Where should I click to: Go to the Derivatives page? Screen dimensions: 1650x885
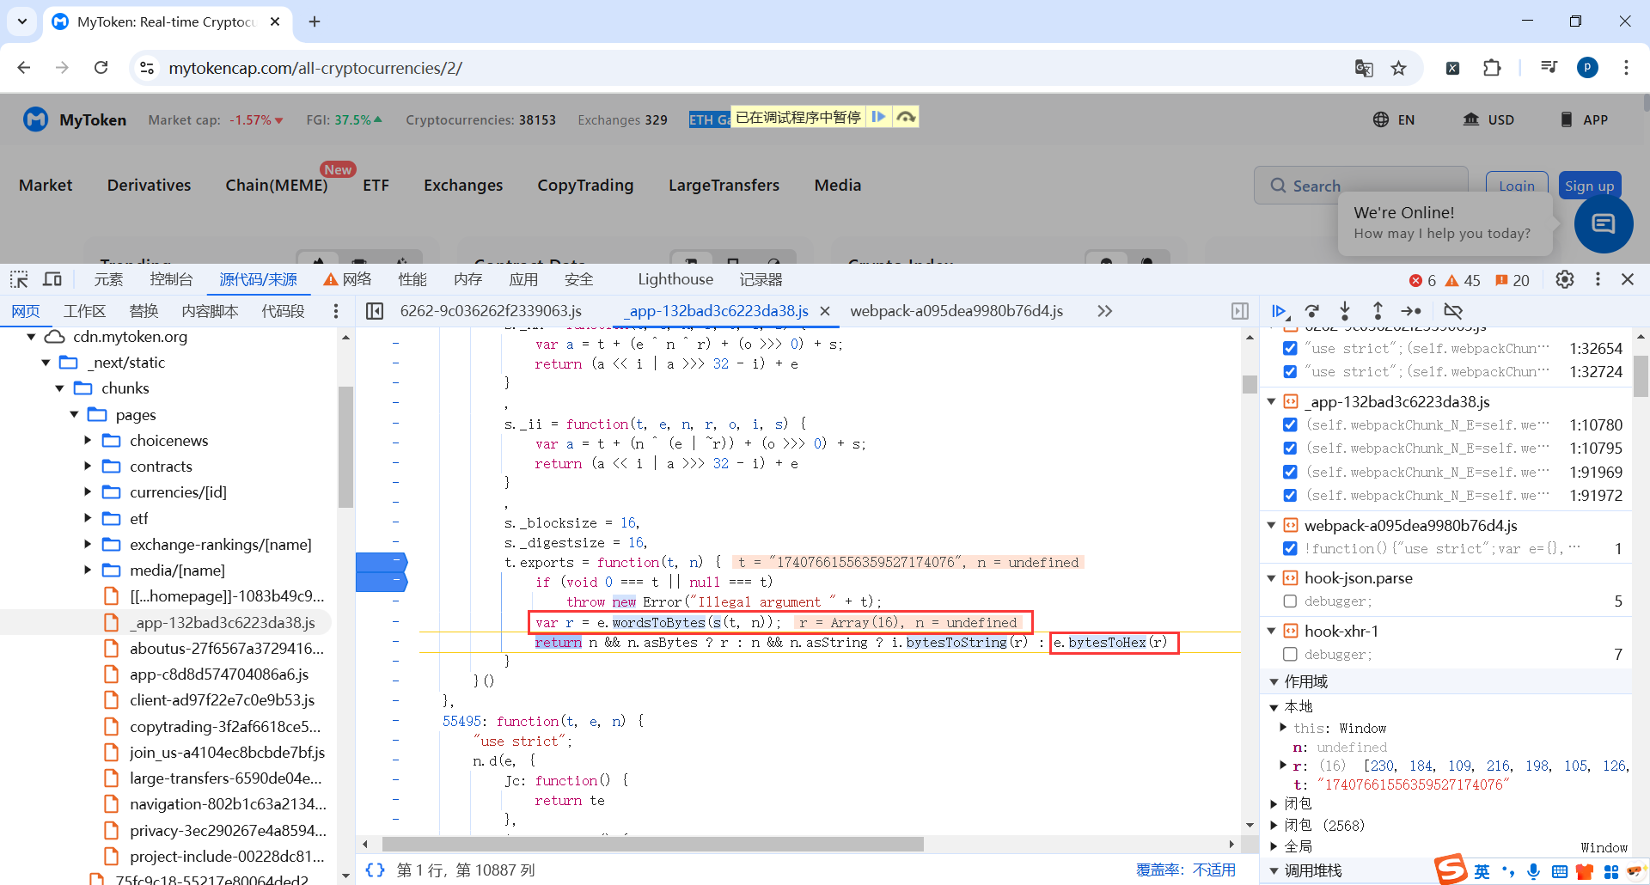[149, 186]
